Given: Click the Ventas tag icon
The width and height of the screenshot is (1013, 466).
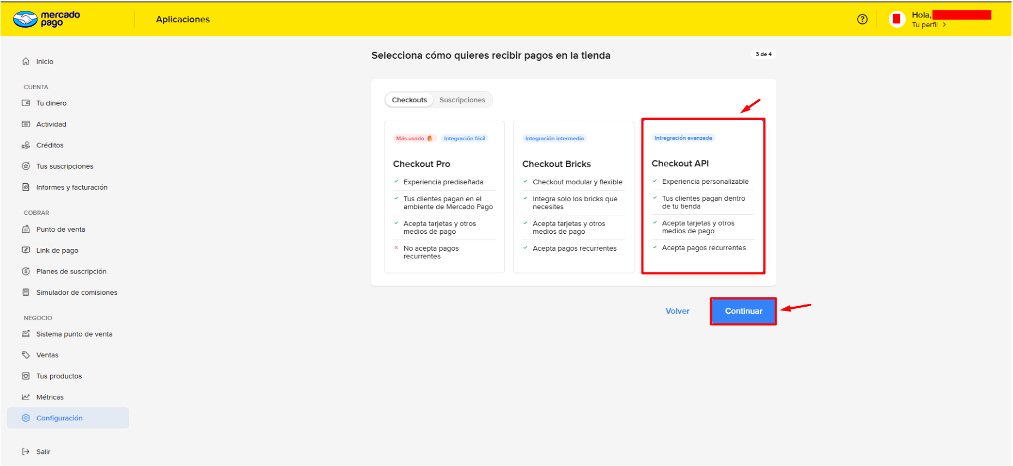Looking at the screenshot, I should 26,355.
